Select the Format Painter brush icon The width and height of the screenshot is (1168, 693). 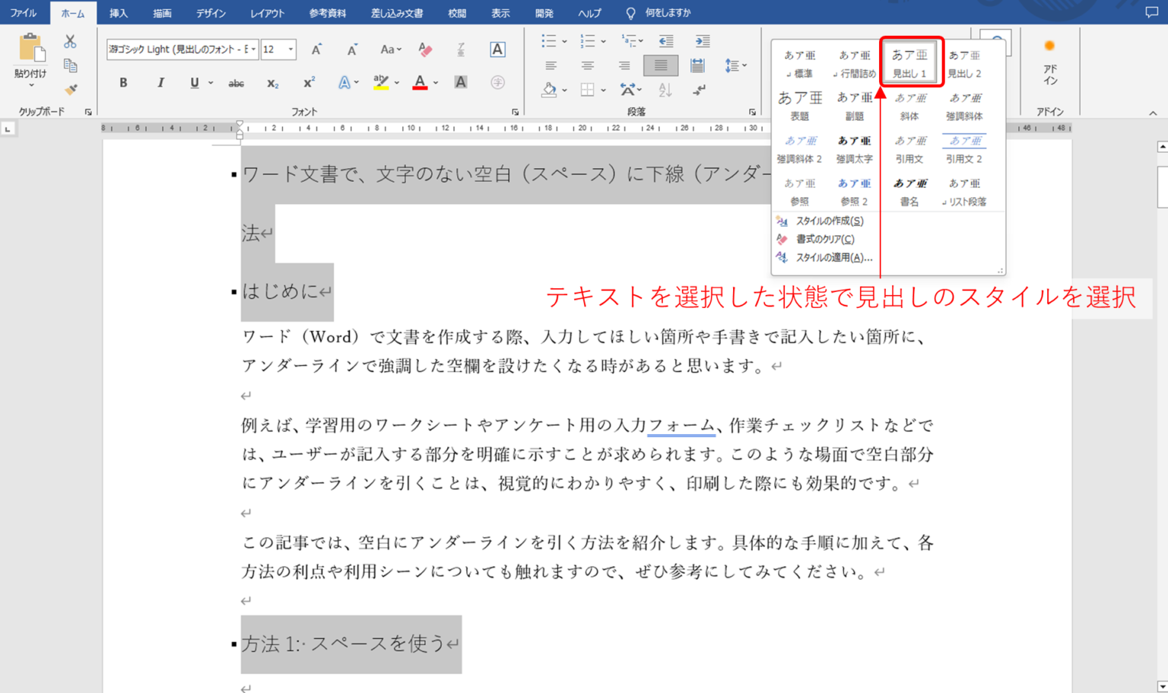tap(70, 90)
